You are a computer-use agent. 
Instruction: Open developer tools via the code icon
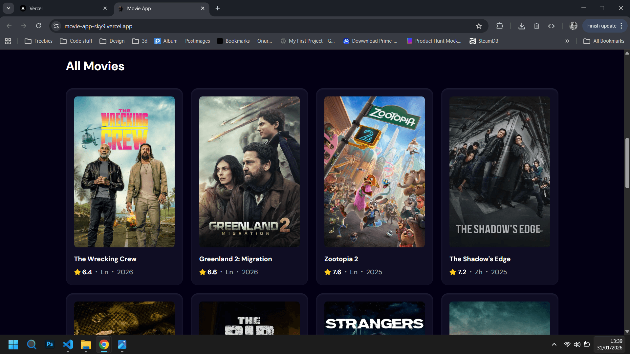coord(551,26)
